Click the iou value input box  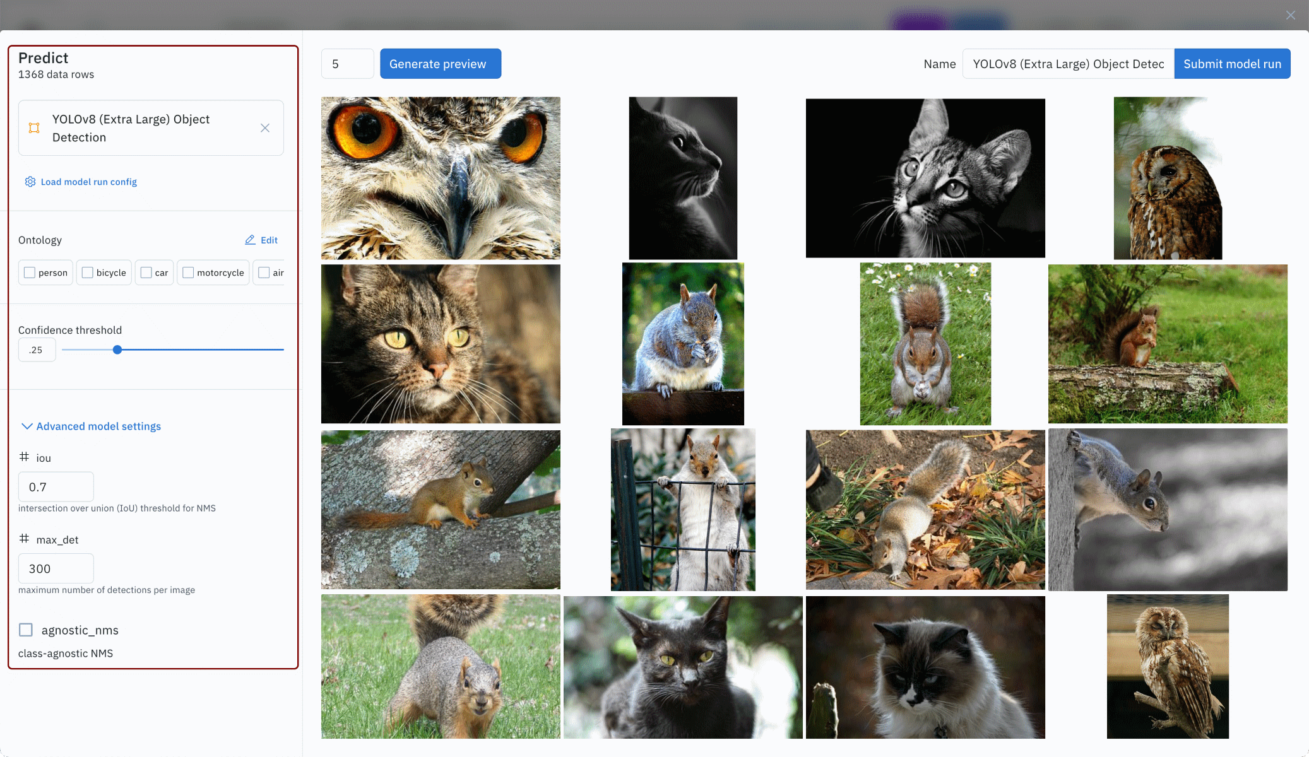(x=56, y=487)
